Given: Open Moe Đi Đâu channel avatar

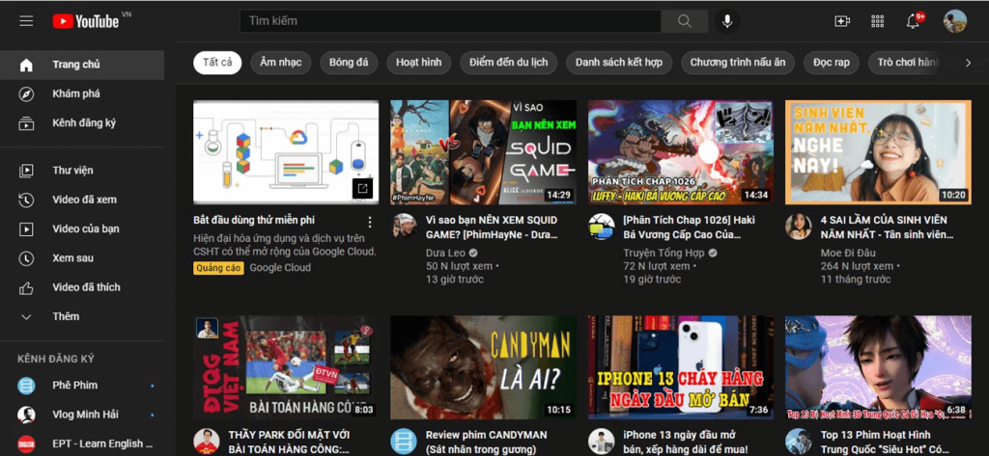Looking at the screenshot, I should pos(799,226).
